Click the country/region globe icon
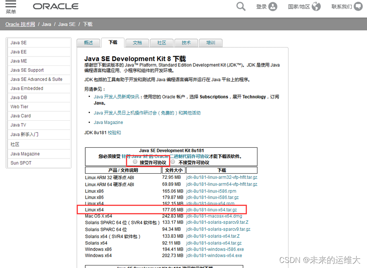The image size is (367, 268). [316, 6]
